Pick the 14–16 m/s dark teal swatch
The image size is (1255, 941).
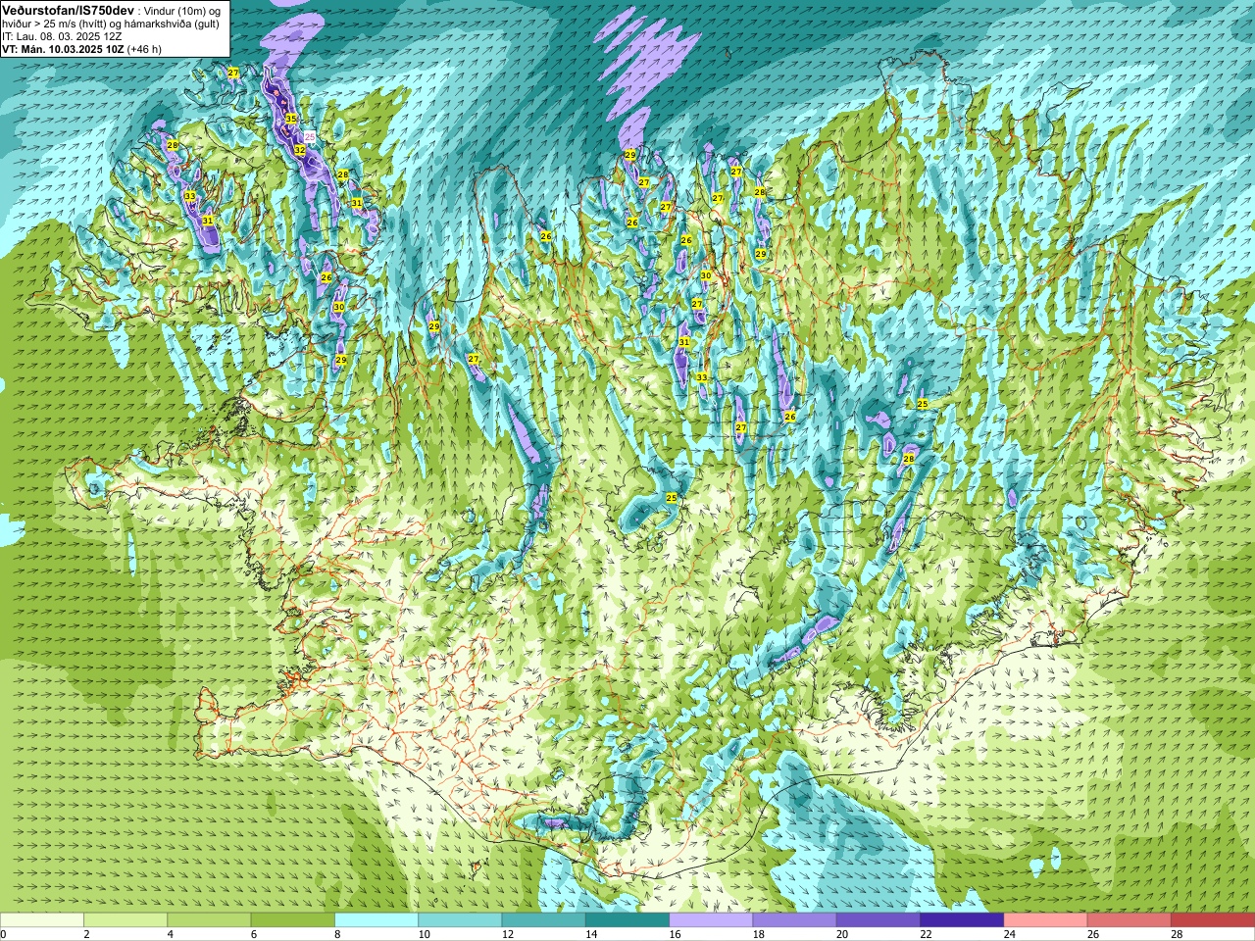[627, 920]
